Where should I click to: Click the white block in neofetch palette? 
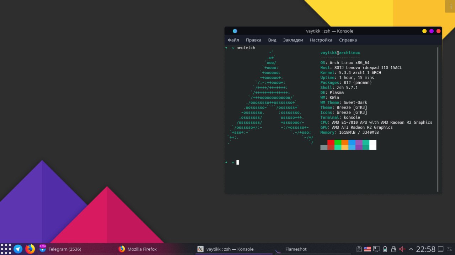[x=373, y=145]
